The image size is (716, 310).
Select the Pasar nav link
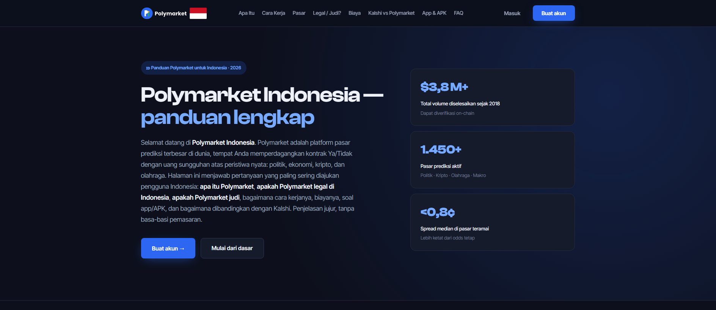point(299,13)
